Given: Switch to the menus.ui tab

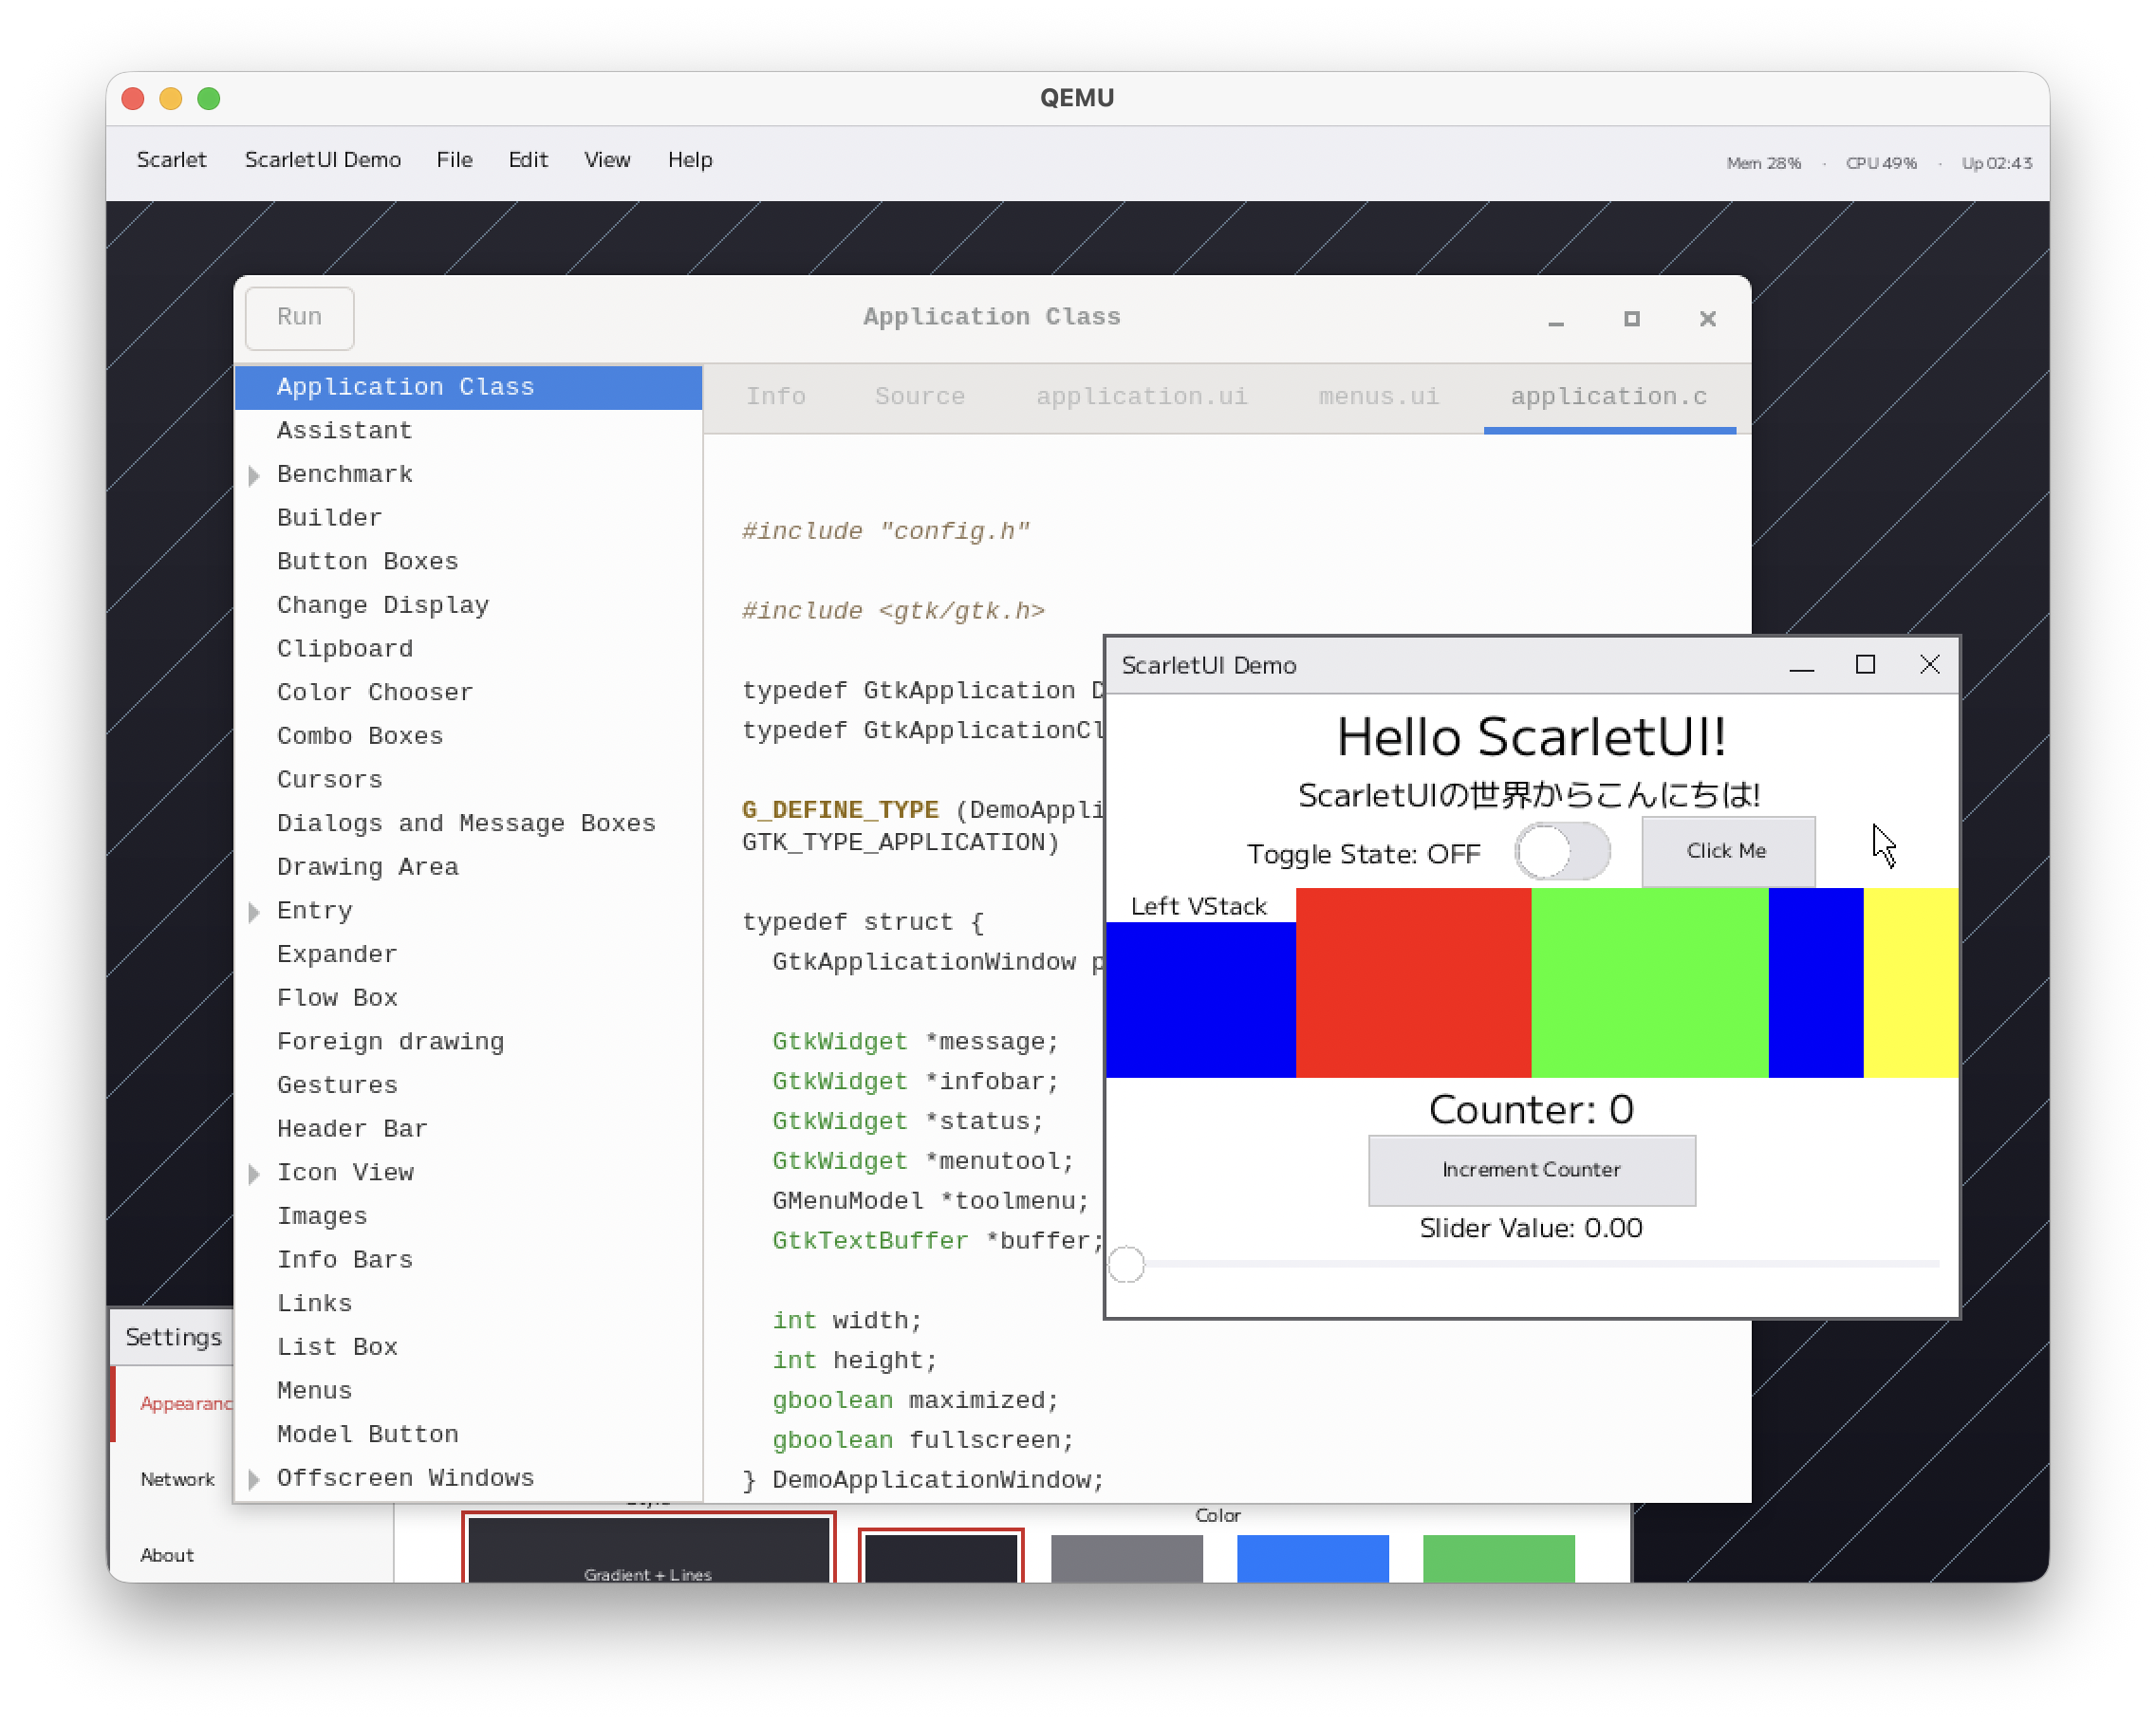Looking at the screenshot, I should (1378, 397).
